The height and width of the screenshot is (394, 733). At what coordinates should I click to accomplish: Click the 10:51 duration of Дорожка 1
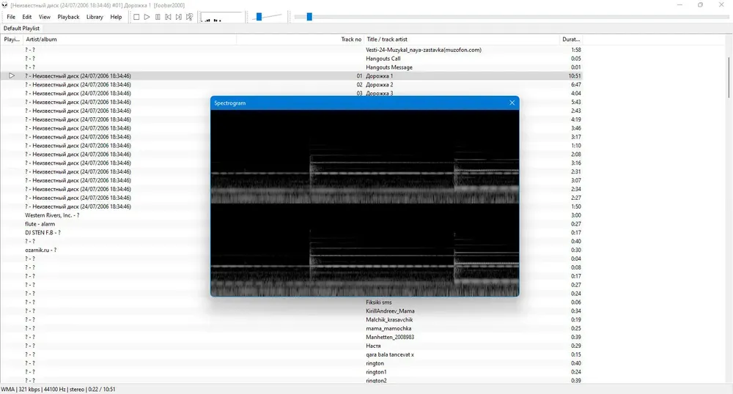point(575,75)
